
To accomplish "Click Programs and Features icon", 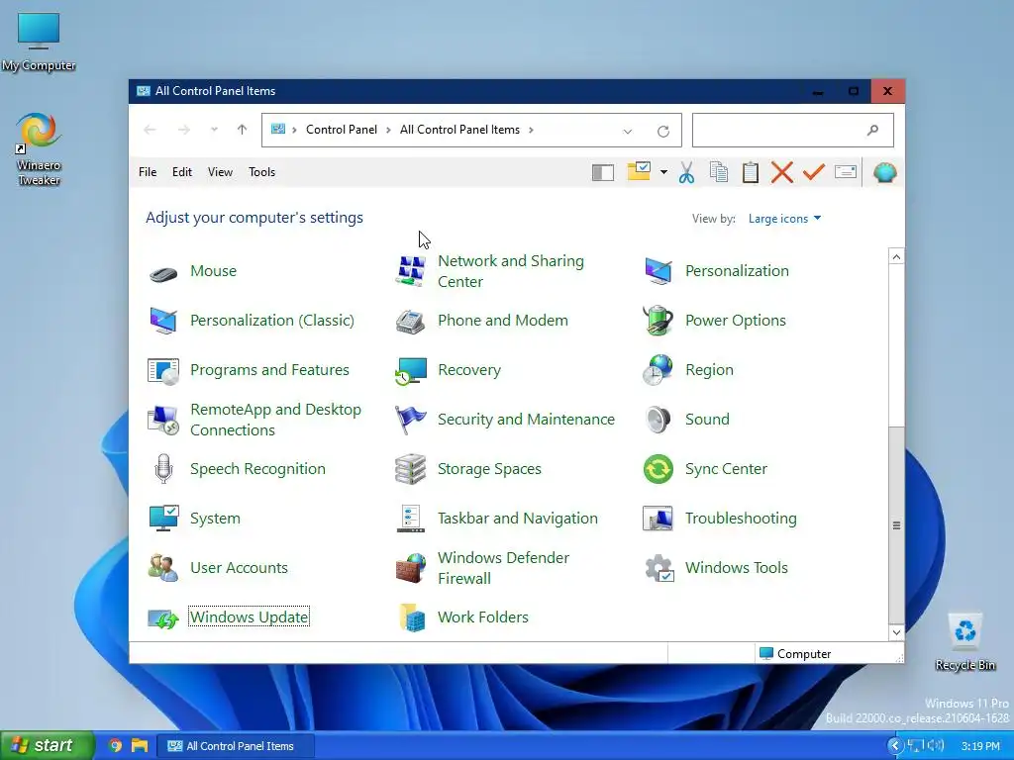I will [x=163, y=370].
